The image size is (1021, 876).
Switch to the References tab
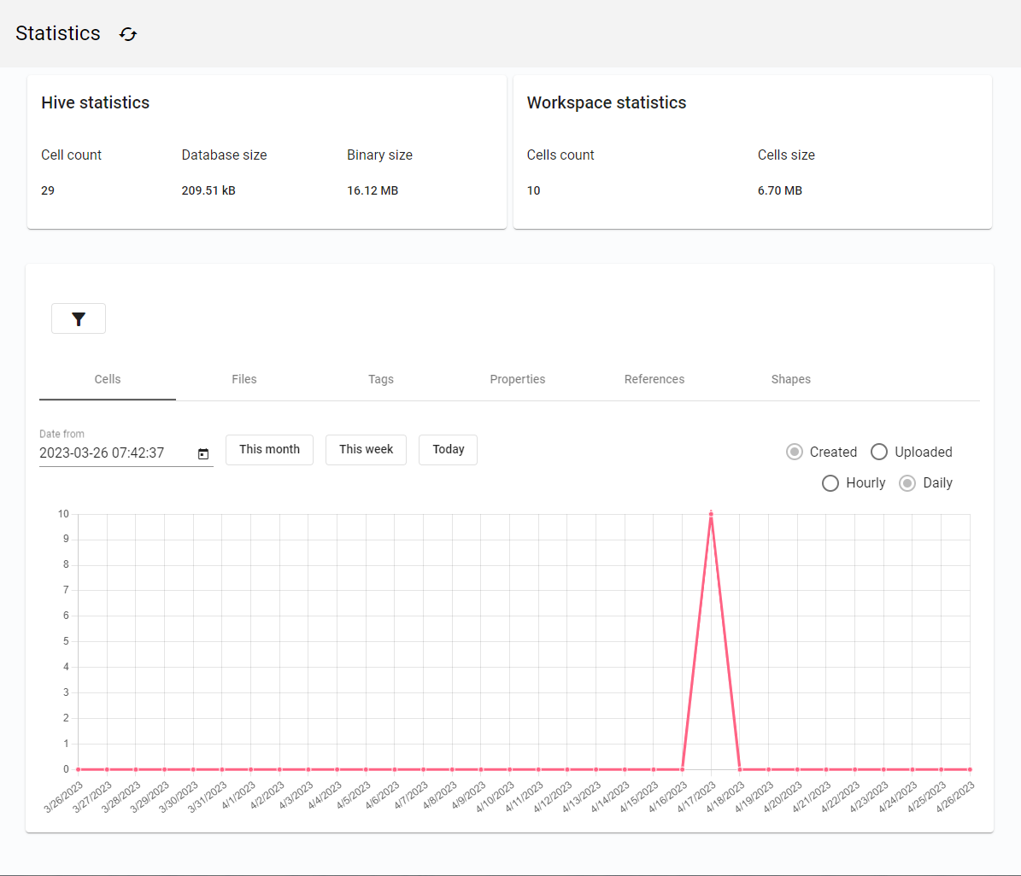(654, 379)
